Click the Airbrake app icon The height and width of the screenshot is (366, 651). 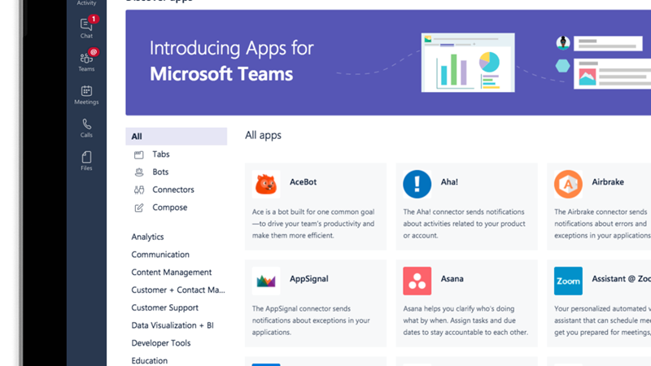coord(568,185)
